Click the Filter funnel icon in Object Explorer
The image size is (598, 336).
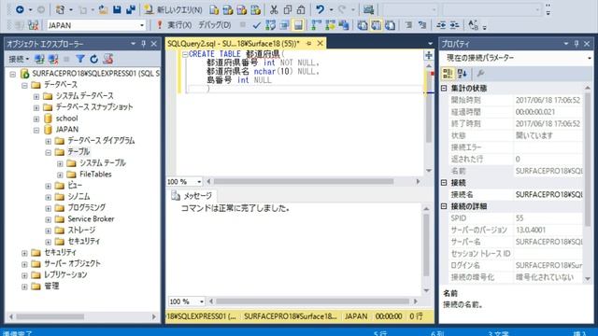coord(80,59)
